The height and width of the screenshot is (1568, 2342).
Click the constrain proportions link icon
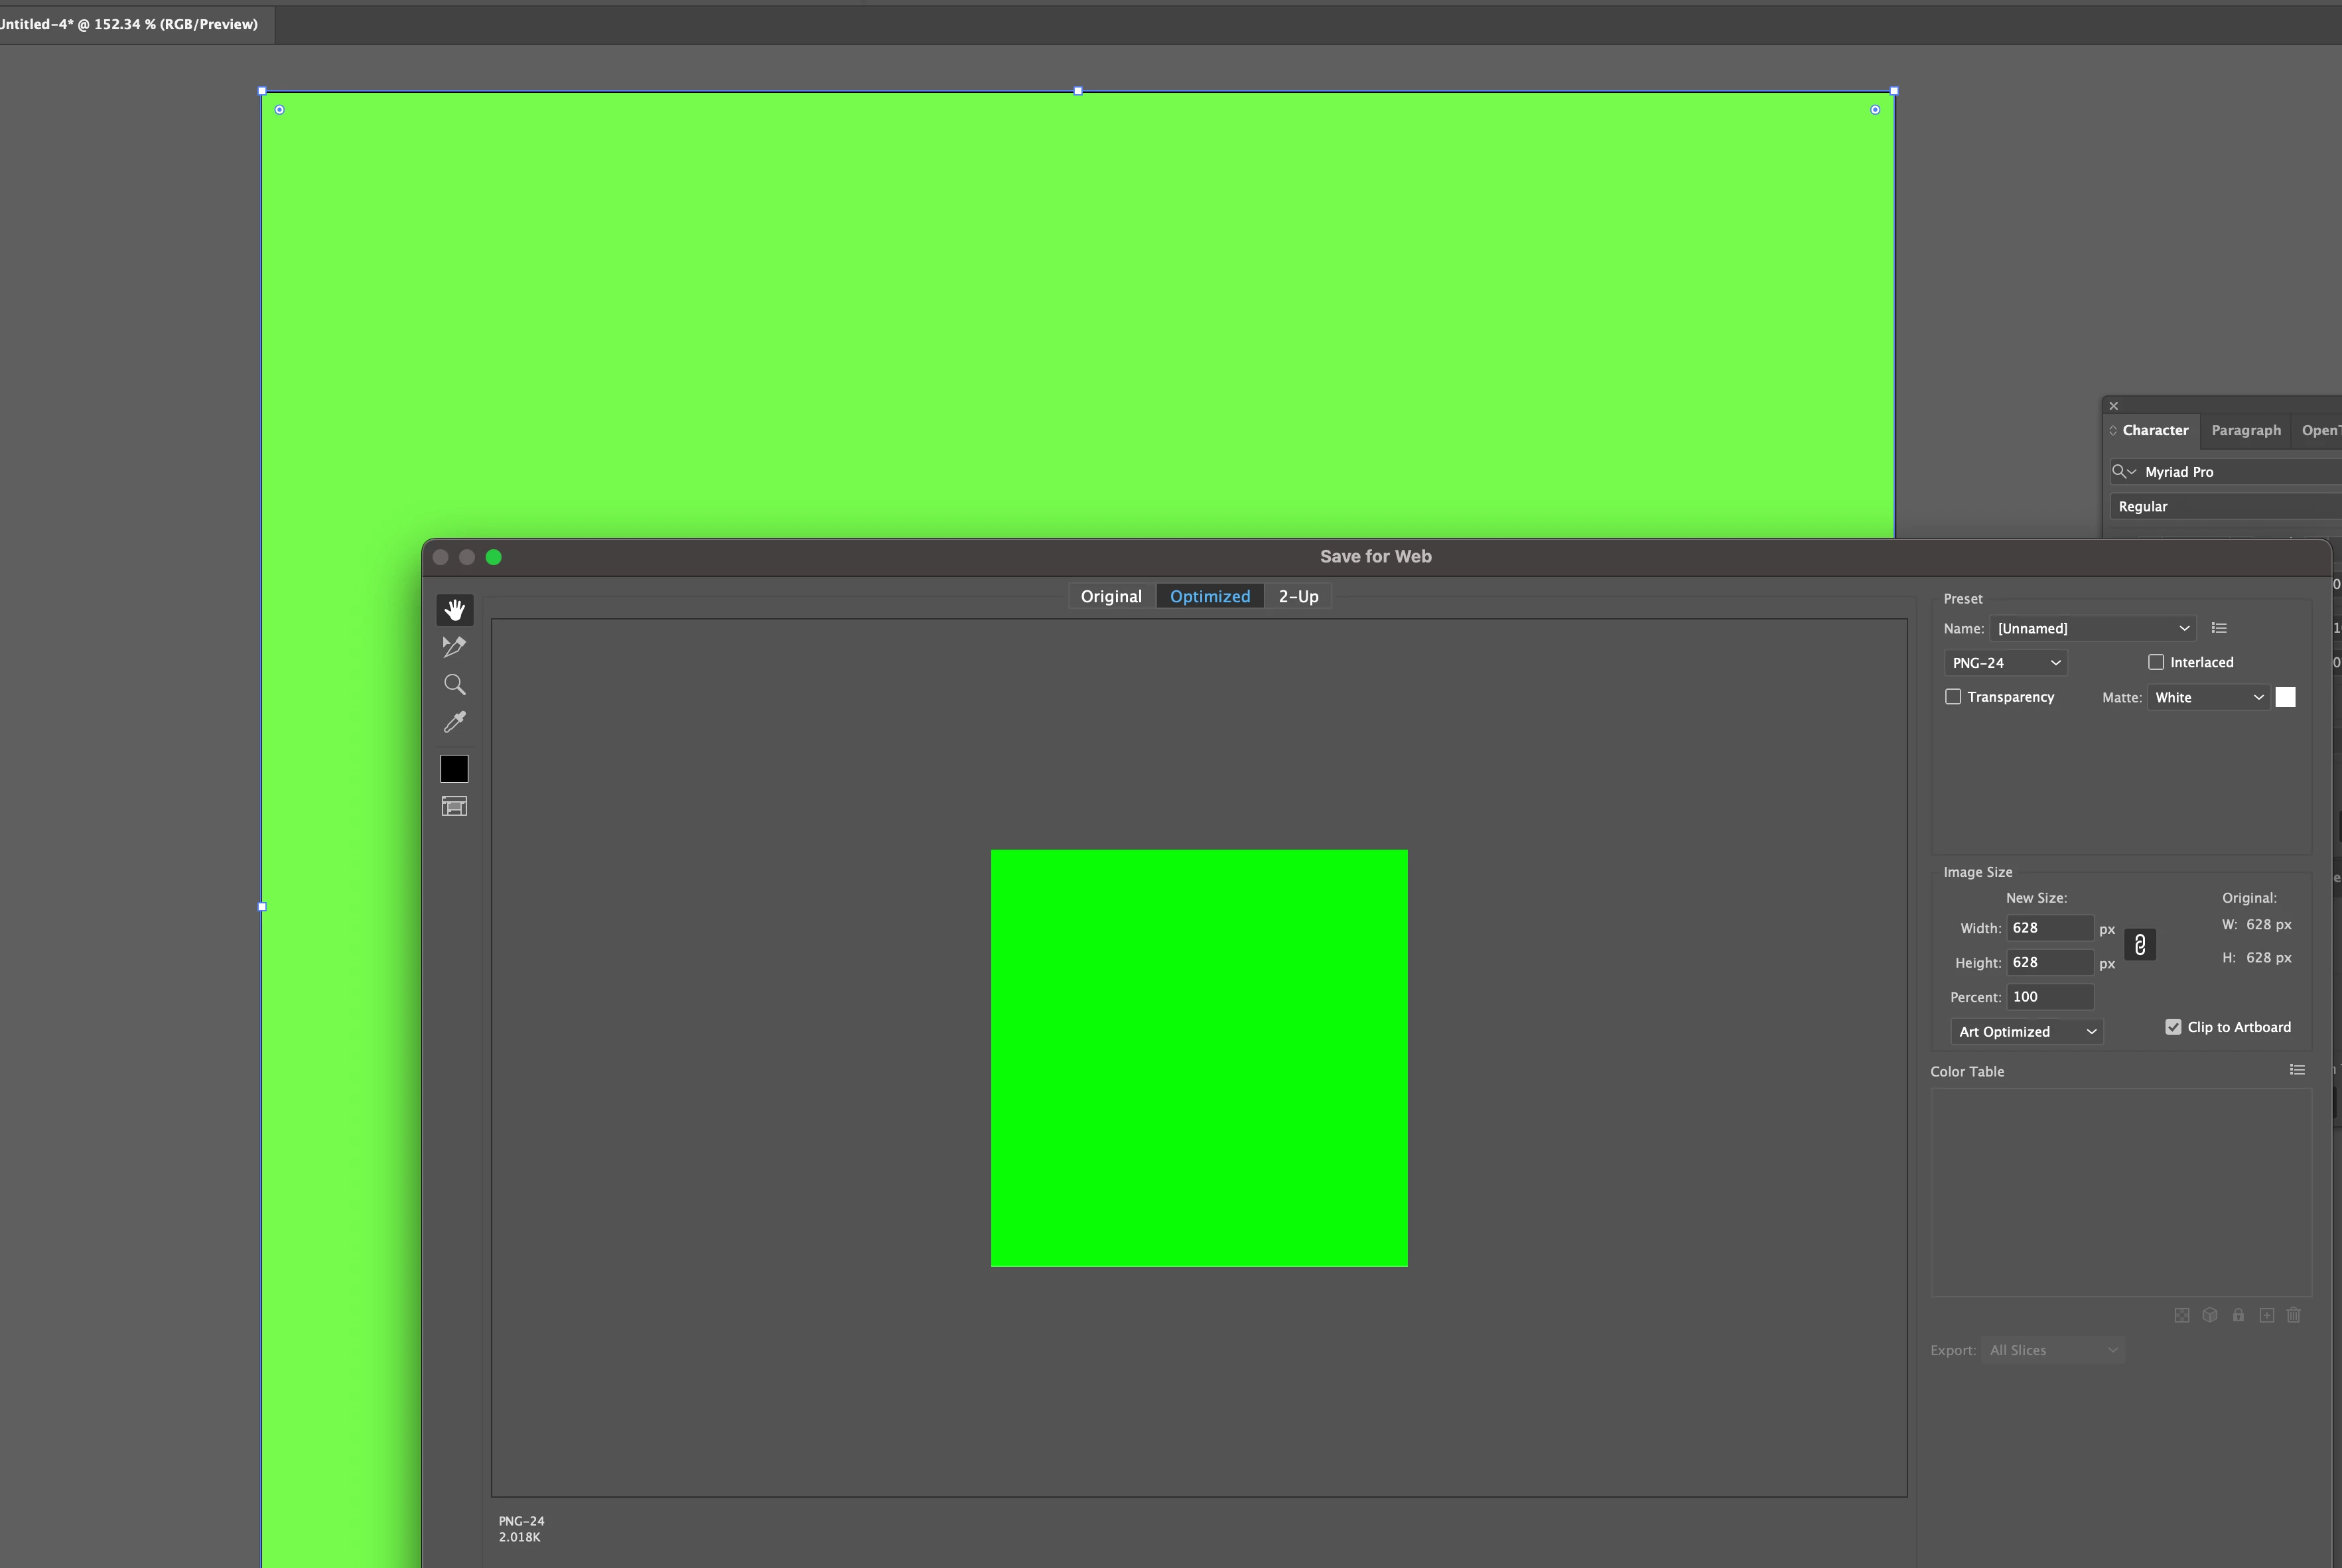[x=2139, y=945]
